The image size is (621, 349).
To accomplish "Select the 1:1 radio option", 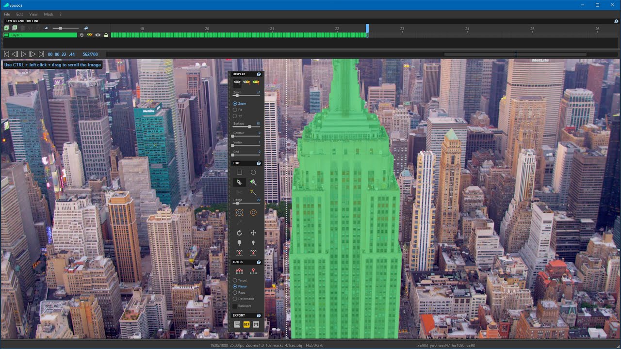I will (x=238, y=116).
